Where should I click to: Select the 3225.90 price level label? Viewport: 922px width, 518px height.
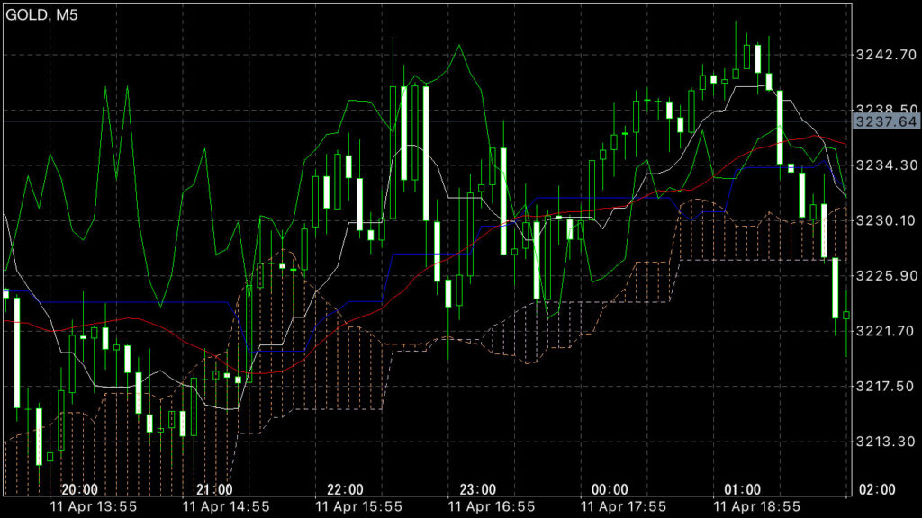pos(886,275)
